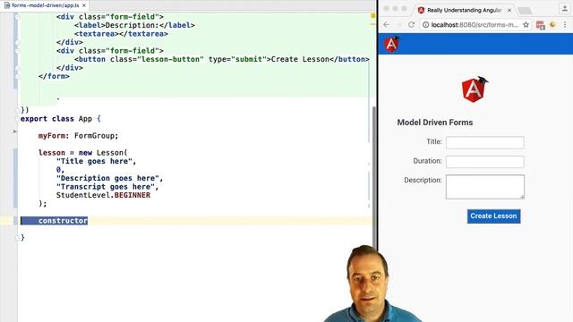573x322 pixels.
Task: View site information icon in the address bar
Action: point(425,25)
